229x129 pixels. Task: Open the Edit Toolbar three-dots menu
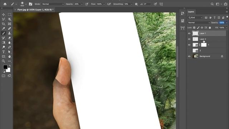[x=10, y=61]
